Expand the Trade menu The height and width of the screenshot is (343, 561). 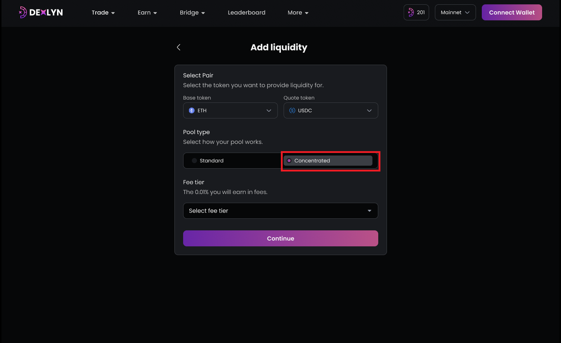tap(103, 13)
